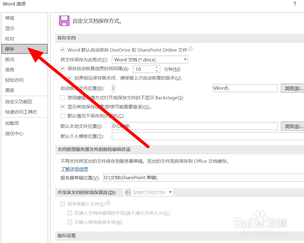Toggle Word 默认自动保存 OneDrive checkbox
Image resolution: width=304 pixels, height=243 pixels.
pos(62,50)
